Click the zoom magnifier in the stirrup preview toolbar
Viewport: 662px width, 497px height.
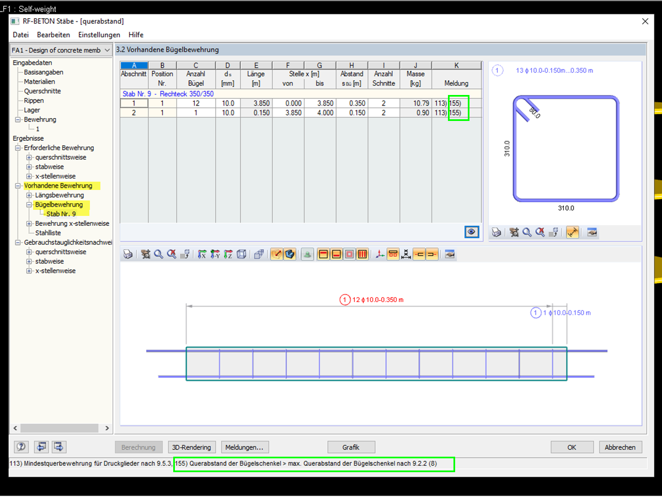point(527,232)
